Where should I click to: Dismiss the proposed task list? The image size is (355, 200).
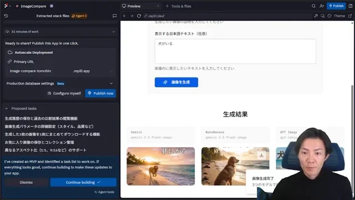click(x=26, y=182)
